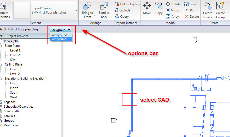Image resolution: width=230 pixels, height=137 pixels.
Task: Open the Background draw layer combo box
Action: tap(60, 30)
